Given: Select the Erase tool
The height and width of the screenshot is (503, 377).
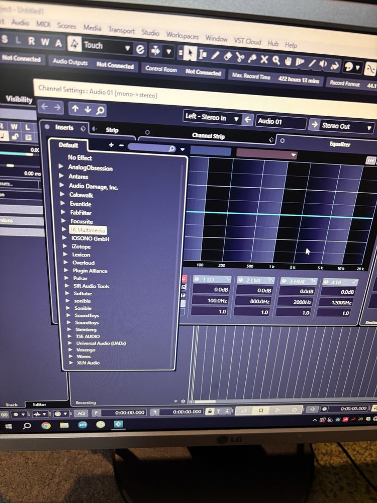Looking at the screenshot, I should (x=228, y=56).
